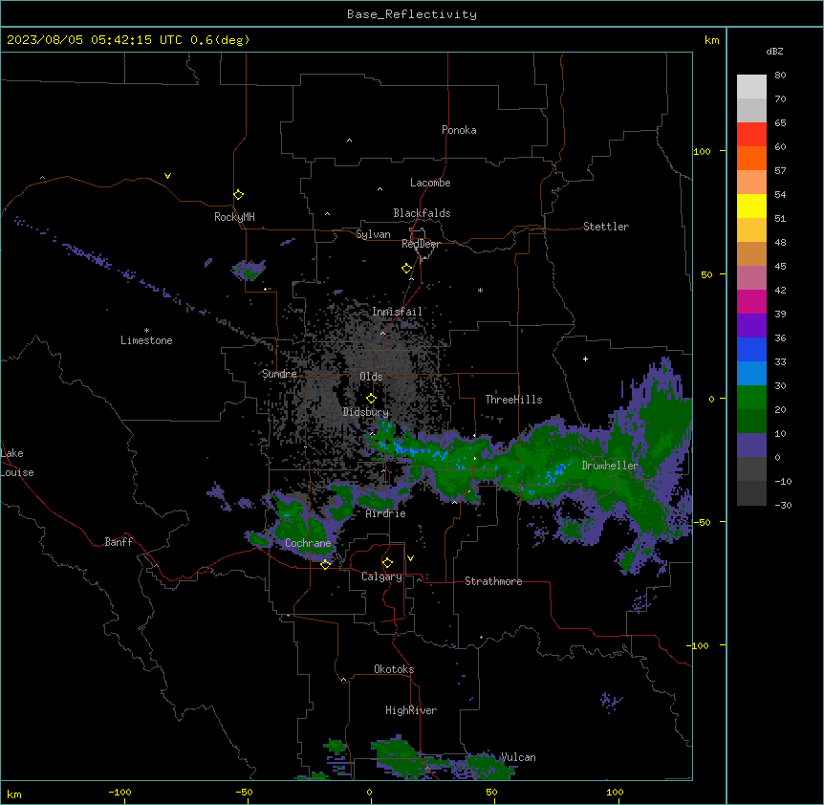Click the Calgary city label

[382, 577]
